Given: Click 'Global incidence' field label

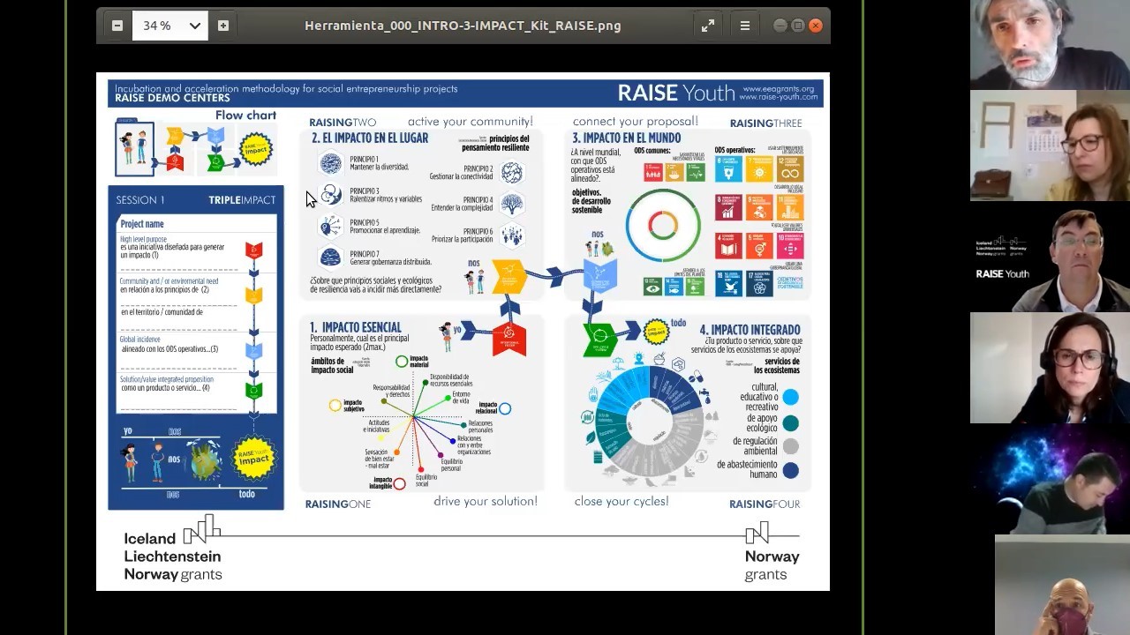Looking at the screenshot, I should (x=140, y=340).
